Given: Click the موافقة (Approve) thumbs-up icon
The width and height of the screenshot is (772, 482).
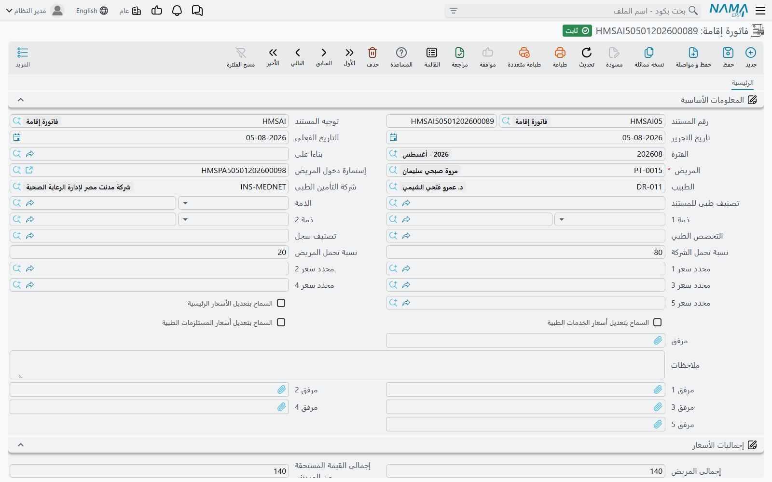Looking at the screenshot, I should tap(488, 53).
